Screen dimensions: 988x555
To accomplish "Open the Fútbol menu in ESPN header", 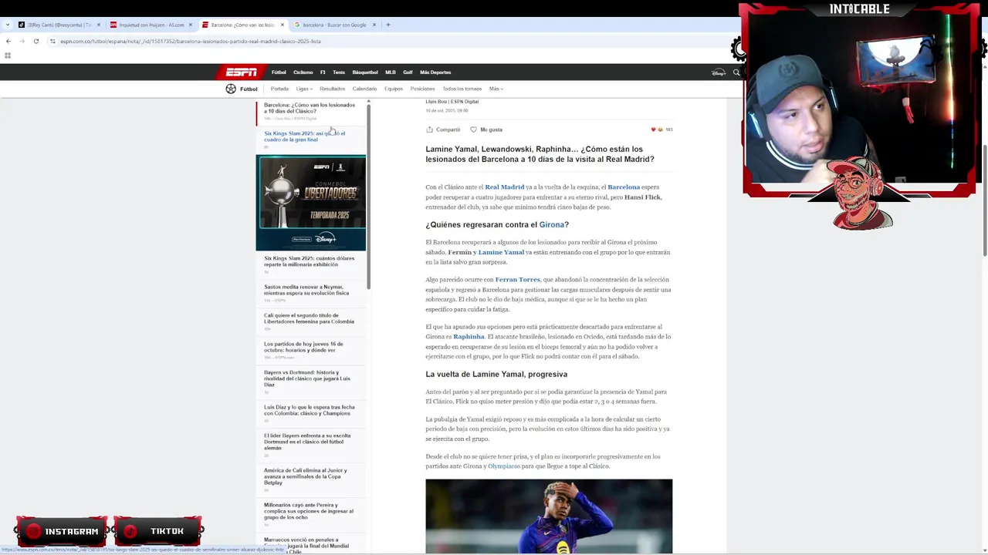I will (x=279, y=72).
